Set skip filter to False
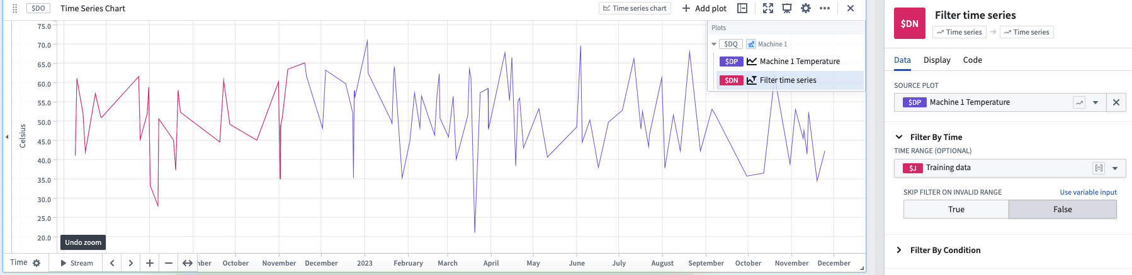Image resolution: width=1132 pixels, height=275 pixels. [1063, 210]
